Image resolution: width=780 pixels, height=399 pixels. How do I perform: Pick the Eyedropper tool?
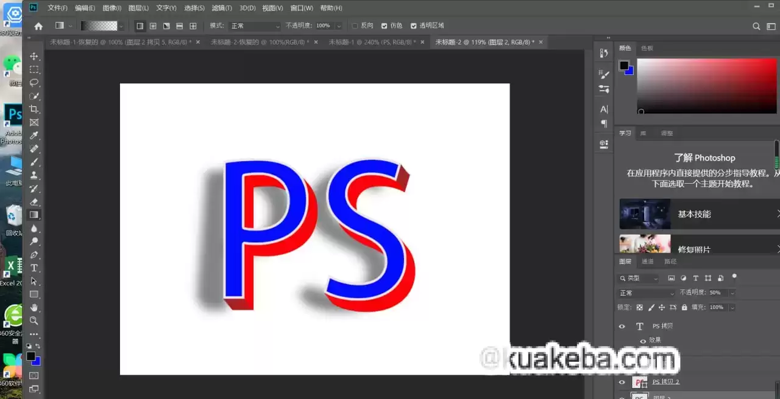point(34,136)
